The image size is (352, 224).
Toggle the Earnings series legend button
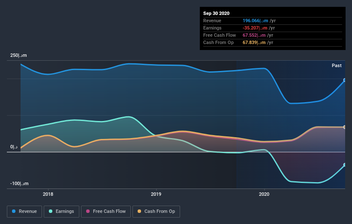point(61,212)
